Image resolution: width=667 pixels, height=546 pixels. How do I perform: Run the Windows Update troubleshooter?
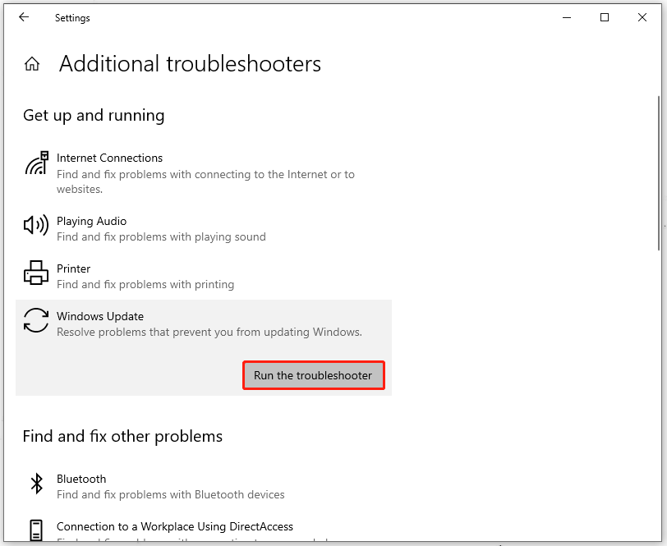point(314,375)
